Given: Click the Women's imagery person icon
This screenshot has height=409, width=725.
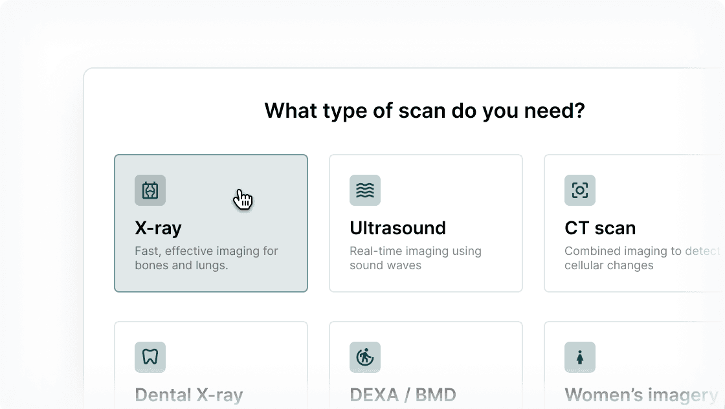Looking at the screenshot, I should [x=580, y=357].
